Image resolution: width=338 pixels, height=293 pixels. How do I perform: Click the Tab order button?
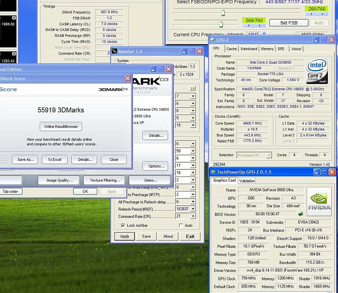pyautogui.click(x=11, y=191)
